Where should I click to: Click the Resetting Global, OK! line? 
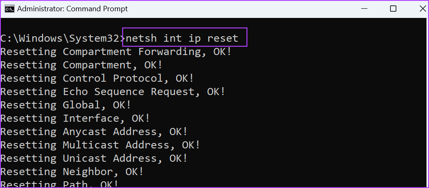click(66, 105)
